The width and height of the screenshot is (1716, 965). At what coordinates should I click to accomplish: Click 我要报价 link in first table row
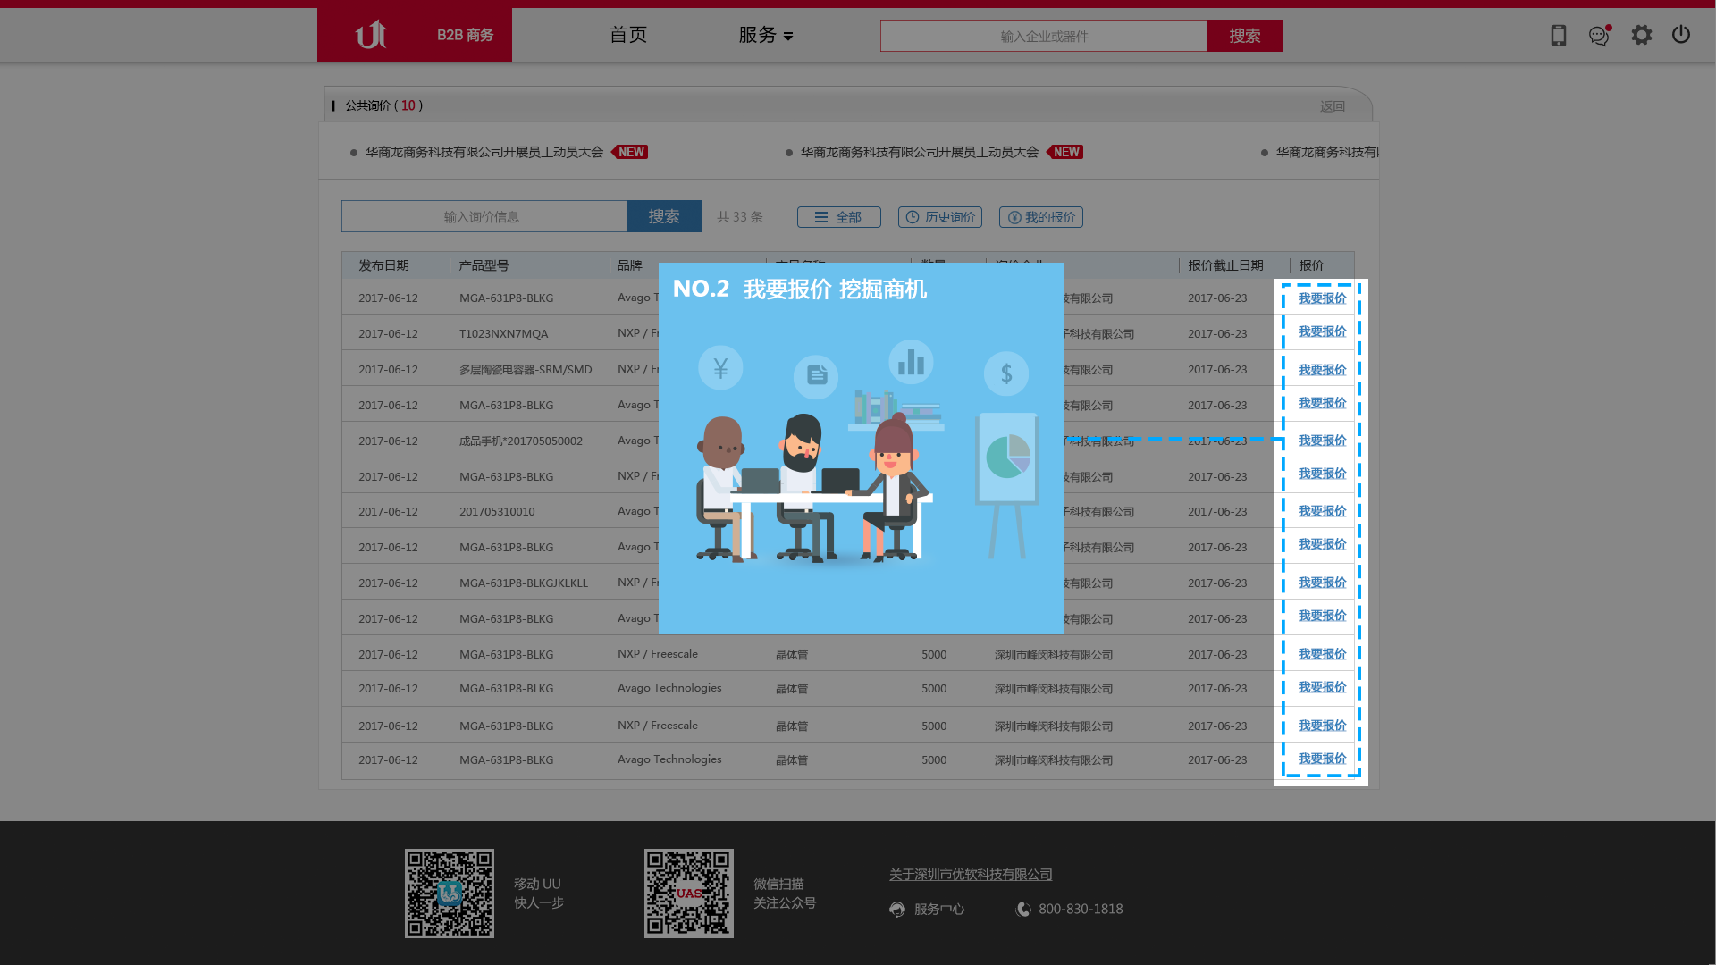[1322, 298]
